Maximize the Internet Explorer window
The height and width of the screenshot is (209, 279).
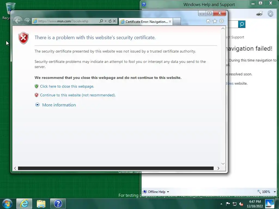210,13
